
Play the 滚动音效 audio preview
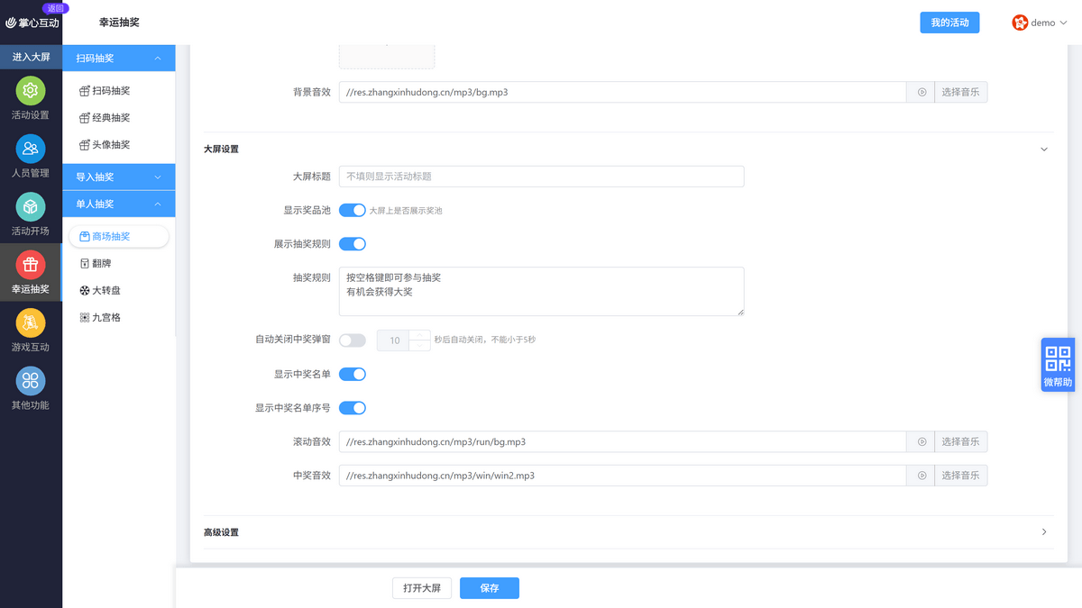point(922,441)
